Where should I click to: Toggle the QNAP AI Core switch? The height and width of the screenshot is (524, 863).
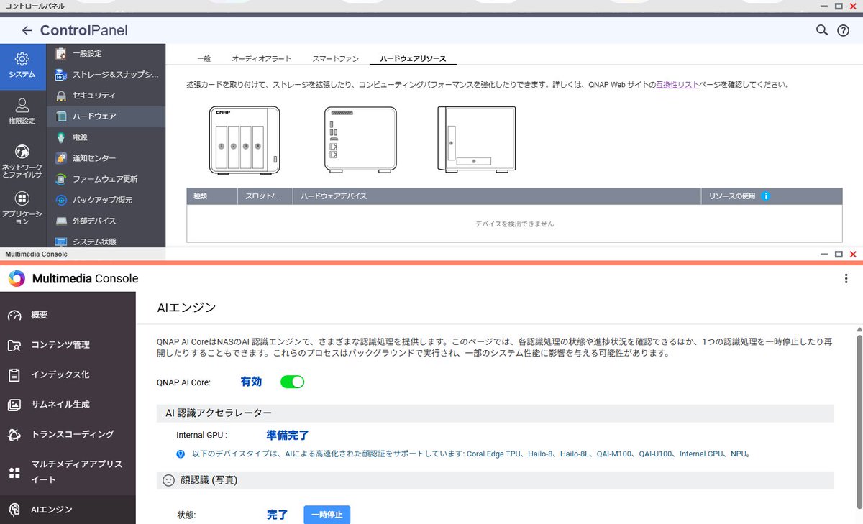(x=292, y=382)
